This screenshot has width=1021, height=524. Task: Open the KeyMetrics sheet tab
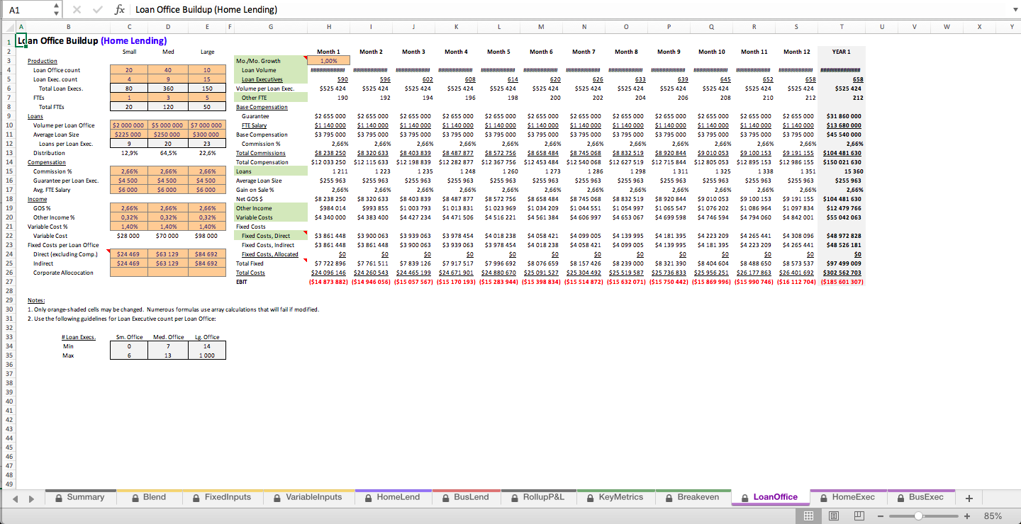615,497
